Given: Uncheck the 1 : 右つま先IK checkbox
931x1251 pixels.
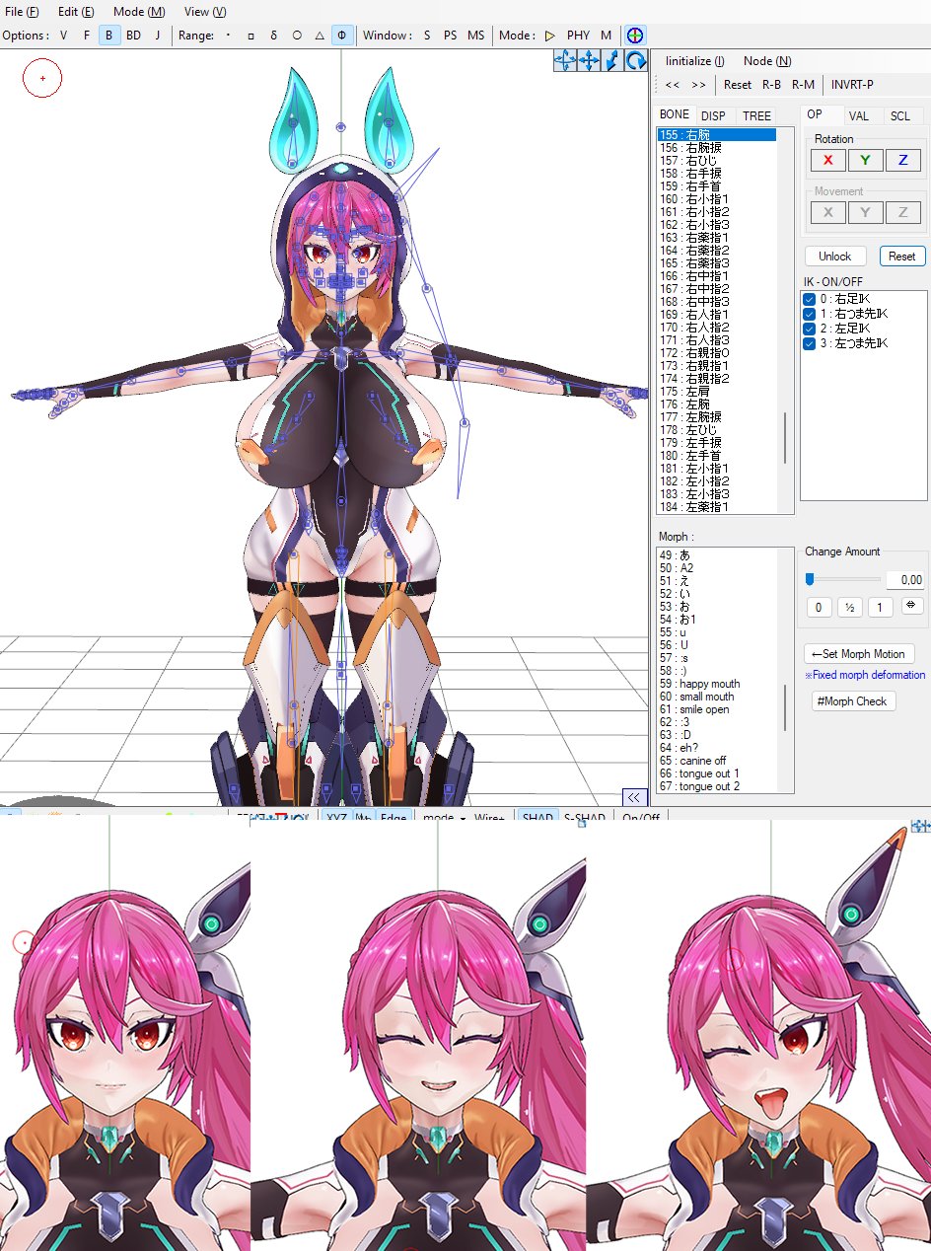Looking at the screenshot, I should [x=809, y=314].
